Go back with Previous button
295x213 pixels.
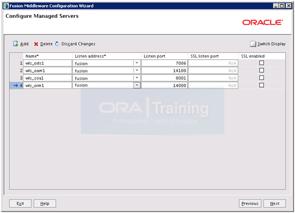click(250, 203)
